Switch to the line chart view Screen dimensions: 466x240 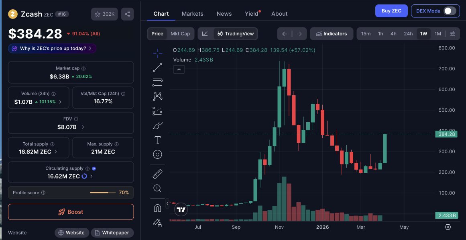pyautogui.click(x=205, y=34)
